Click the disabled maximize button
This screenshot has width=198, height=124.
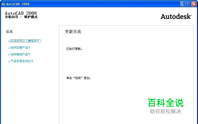point(188,4)
